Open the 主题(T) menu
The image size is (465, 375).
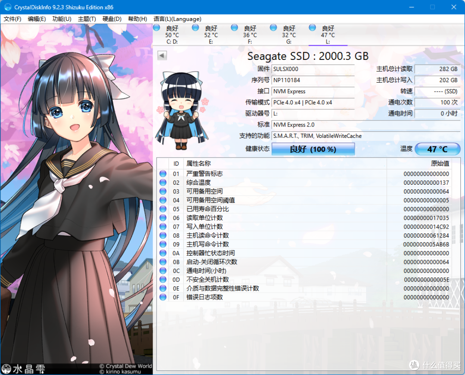pos(87,19)
